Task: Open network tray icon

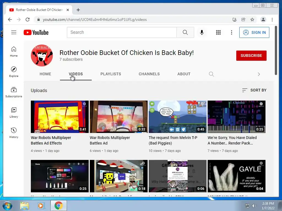Action: 248,206
